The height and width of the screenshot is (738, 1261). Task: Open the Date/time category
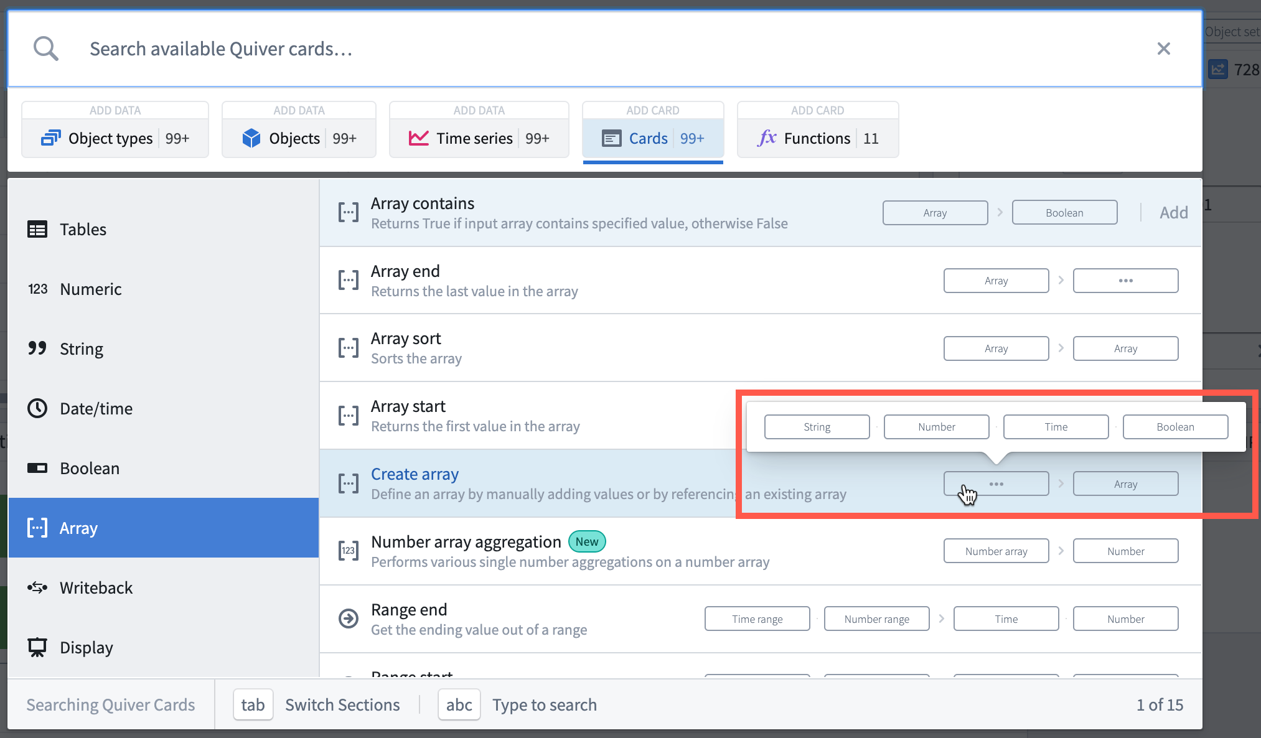click(x=164, y=408)
